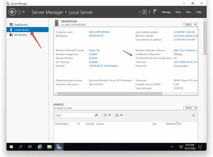Screen dimensions: 213x157
Task: Click the UTC-08:00 Pacific Time zone link
Action: [x=186, y=62]
